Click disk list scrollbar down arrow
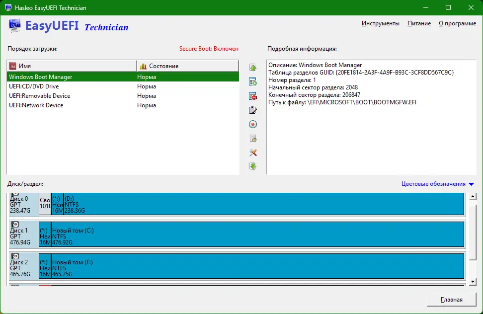 pyautogui.click(x=473, y=282)
